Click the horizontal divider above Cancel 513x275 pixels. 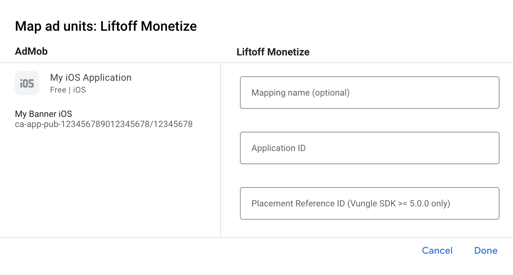[x=257, y=237]
